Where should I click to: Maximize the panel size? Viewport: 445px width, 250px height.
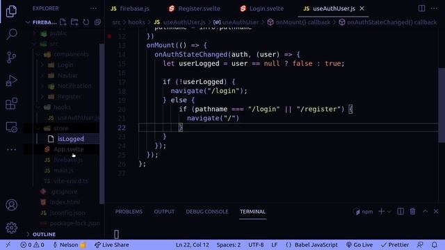[425, 211]
